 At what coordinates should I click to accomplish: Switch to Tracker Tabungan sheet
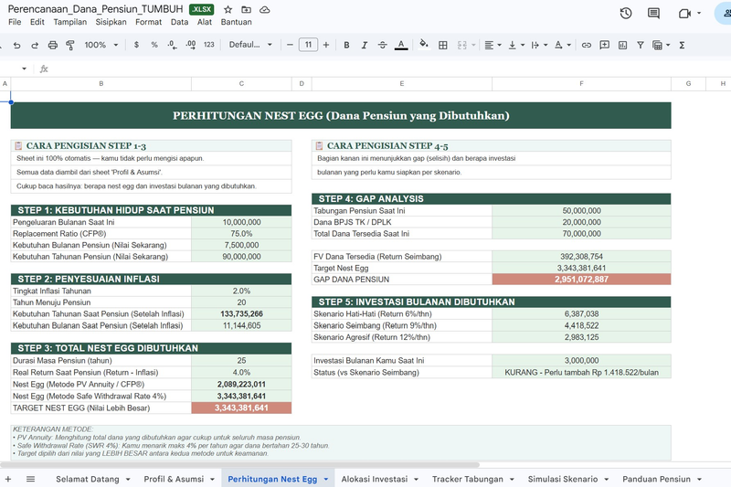coord(468,479)
